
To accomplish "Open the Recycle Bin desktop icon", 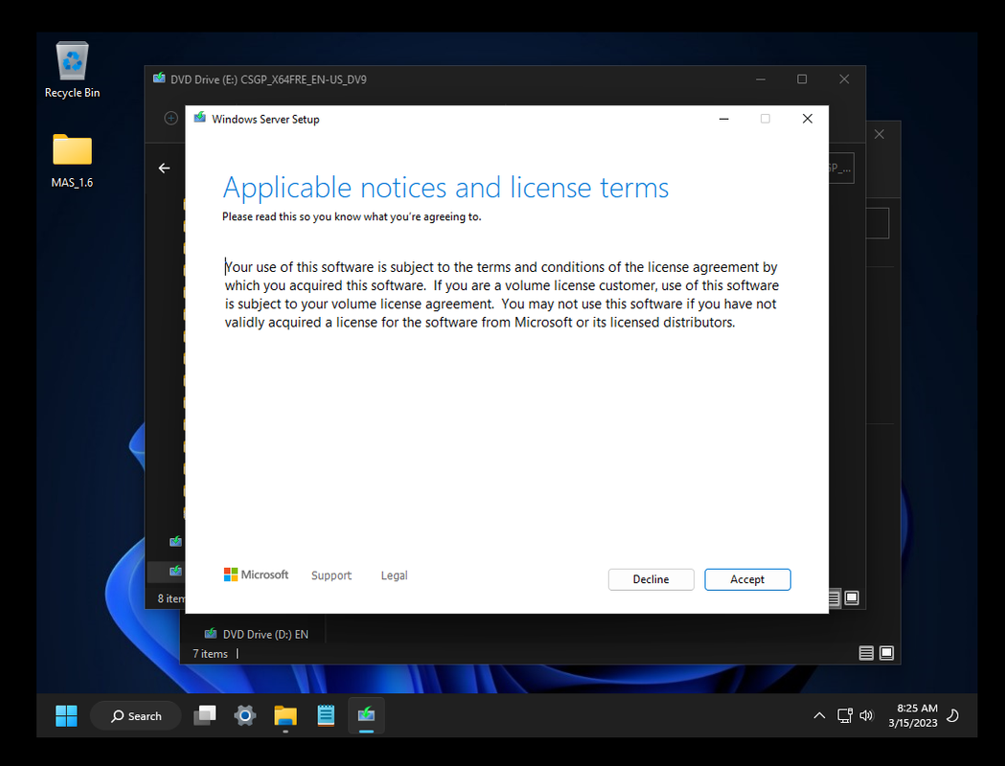I will coord(72,71).
